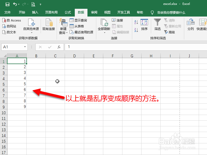The height and width of the screenshot is (155, 207).
Task: Import data 自网站
Action: 9,26
